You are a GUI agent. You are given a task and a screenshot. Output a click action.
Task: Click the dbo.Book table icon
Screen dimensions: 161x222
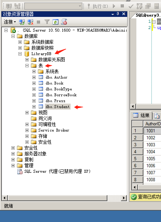click(x=41, y=83)
